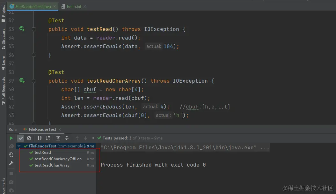This screenshot has height=194, width=336.
Task: Click the @Test annotation on line 32
Action: click(56, 20)
